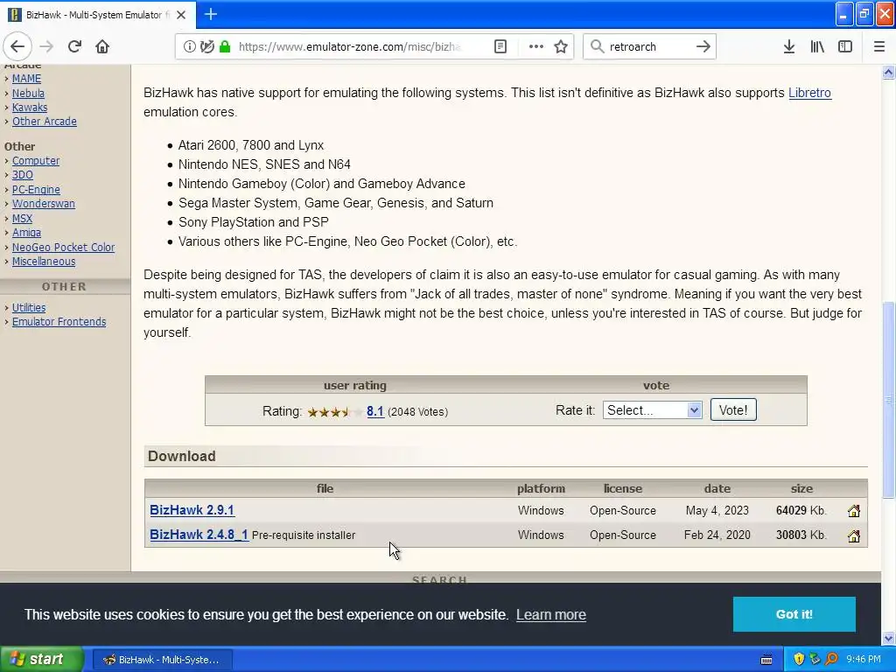This screenshot has height=672, width=896.
Task: Open homepage icon for BizHawk 2.4.8_1 row
Action: 854,536
